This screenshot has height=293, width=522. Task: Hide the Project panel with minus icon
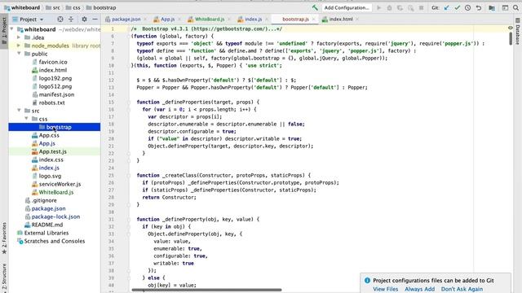95,20
